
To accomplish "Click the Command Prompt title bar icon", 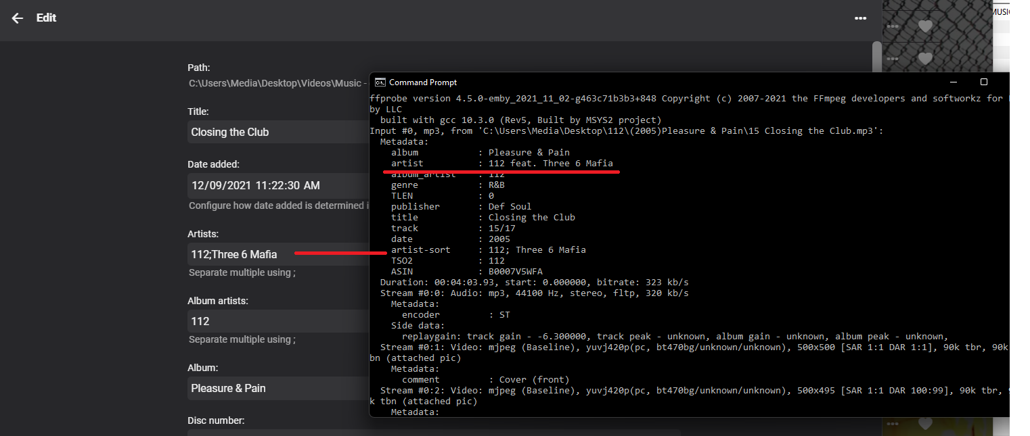I will 380,82.
